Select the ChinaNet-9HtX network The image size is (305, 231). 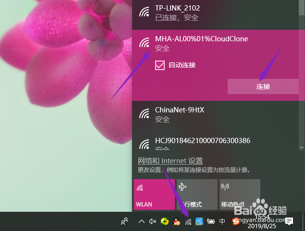(215, 116)
